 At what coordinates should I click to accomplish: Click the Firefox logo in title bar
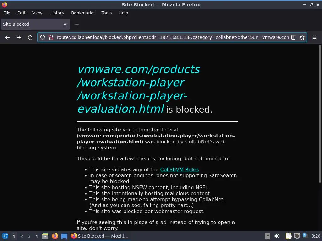(4, 4)
